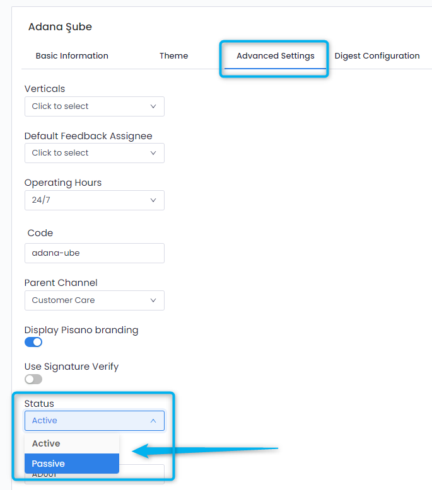Image resolution: width=432 pixels, height=490 pixels.
Task: Click the Verticals dropdown chevron arrow
Action: click(153, 106)
